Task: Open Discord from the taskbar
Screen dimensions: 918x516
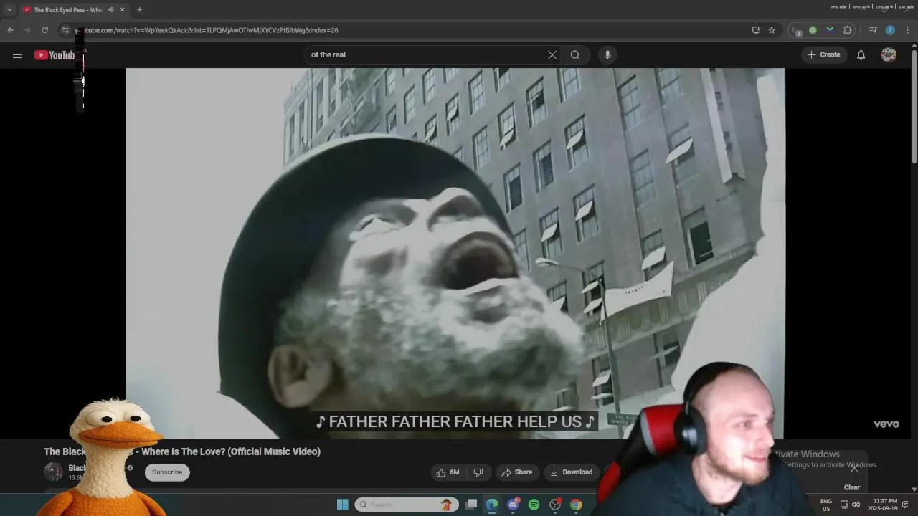Action: tap(513, 505)
